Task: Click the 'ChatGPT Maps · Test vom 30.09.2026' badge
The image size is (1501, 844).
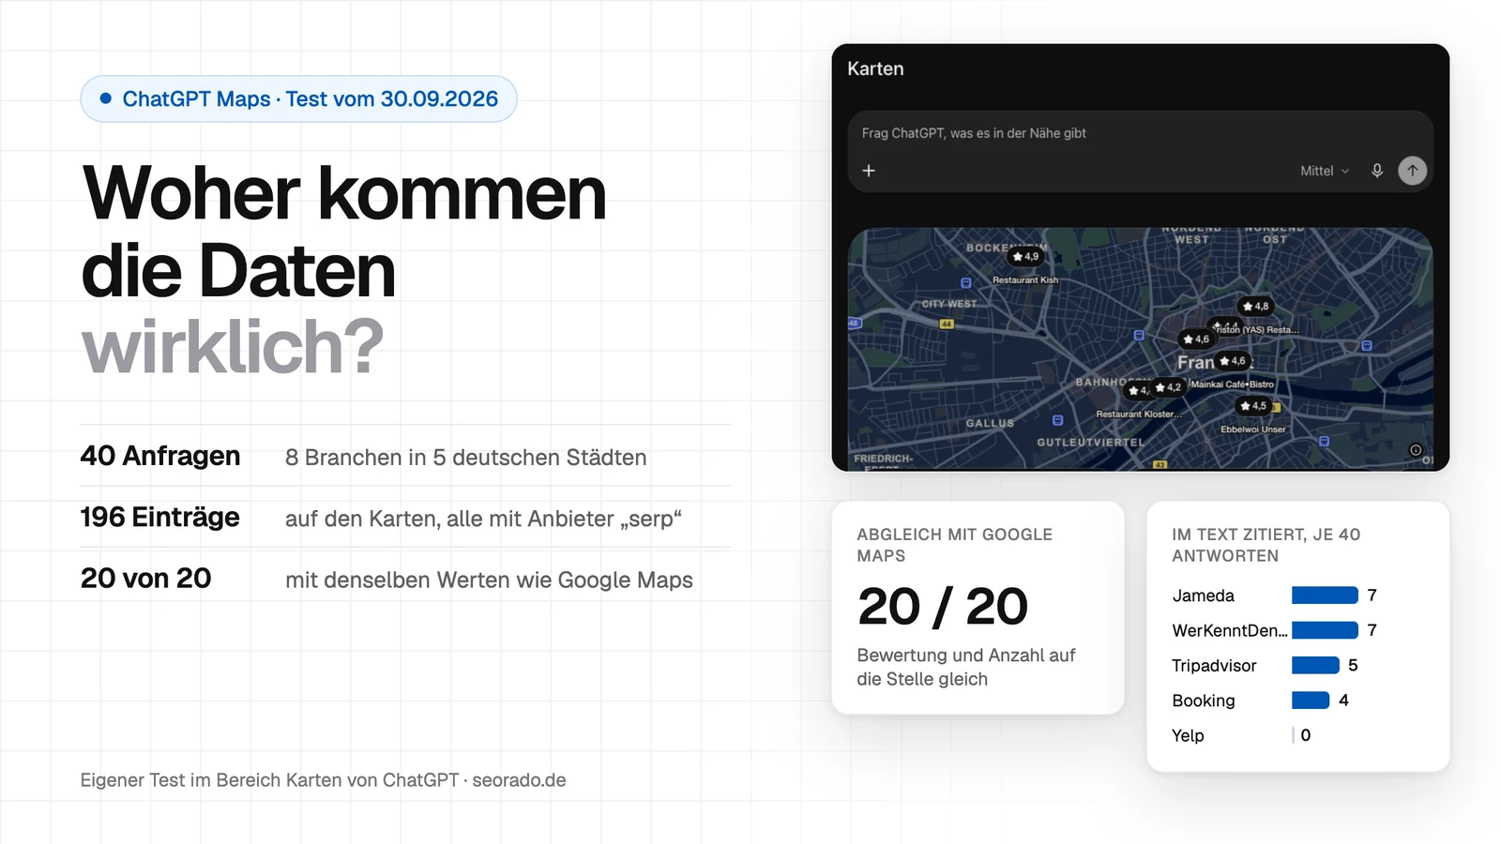Action: (x=299, y=98)
